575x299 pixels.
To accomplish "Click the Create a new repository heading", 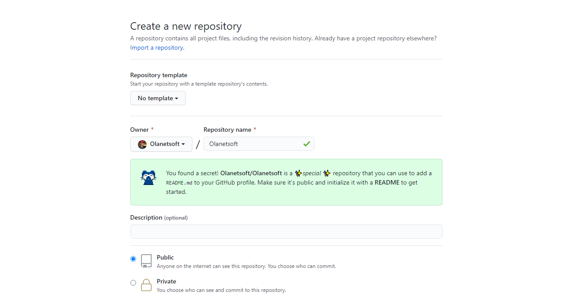I will pyautogui.click(x=186, y=26).
